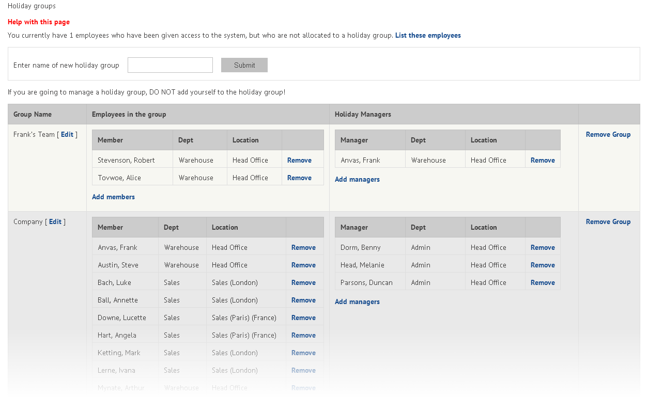Edit the Frank's Team group name
This screenshot has height=397, width=648.
coord(67,134)
